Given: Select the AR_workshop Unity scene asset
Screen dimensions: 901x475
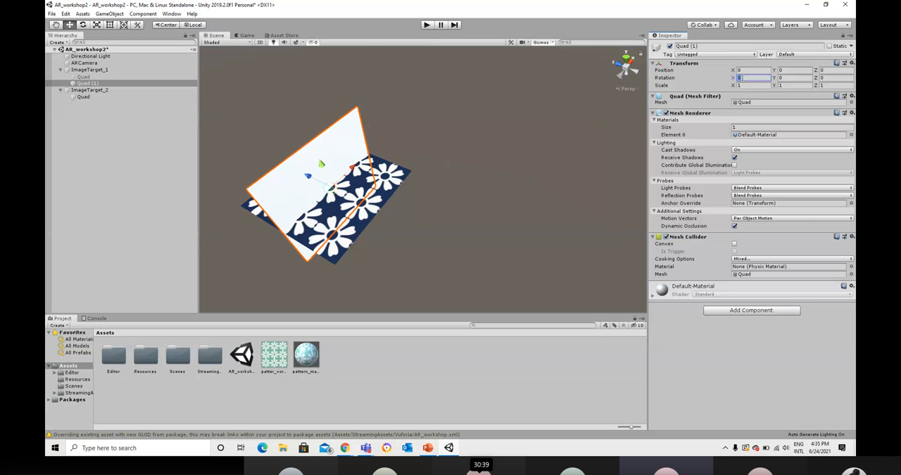Looking at the screenshot, I should coord(241,358).
